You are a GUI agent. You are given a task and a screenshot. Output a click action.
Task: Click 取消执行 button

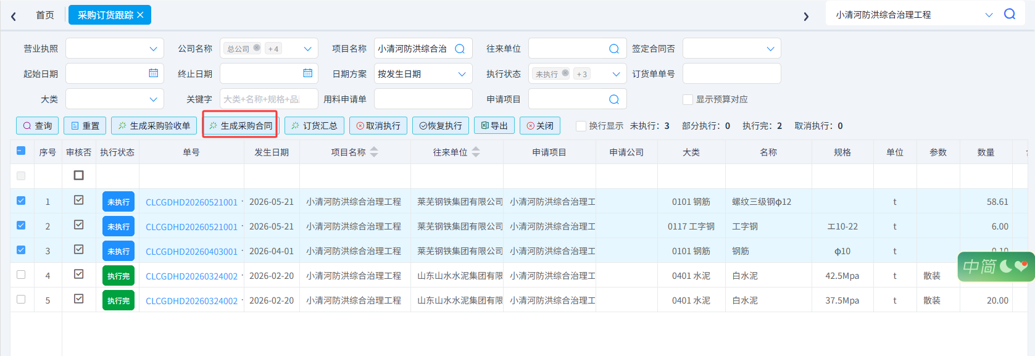tap(378, 126)
